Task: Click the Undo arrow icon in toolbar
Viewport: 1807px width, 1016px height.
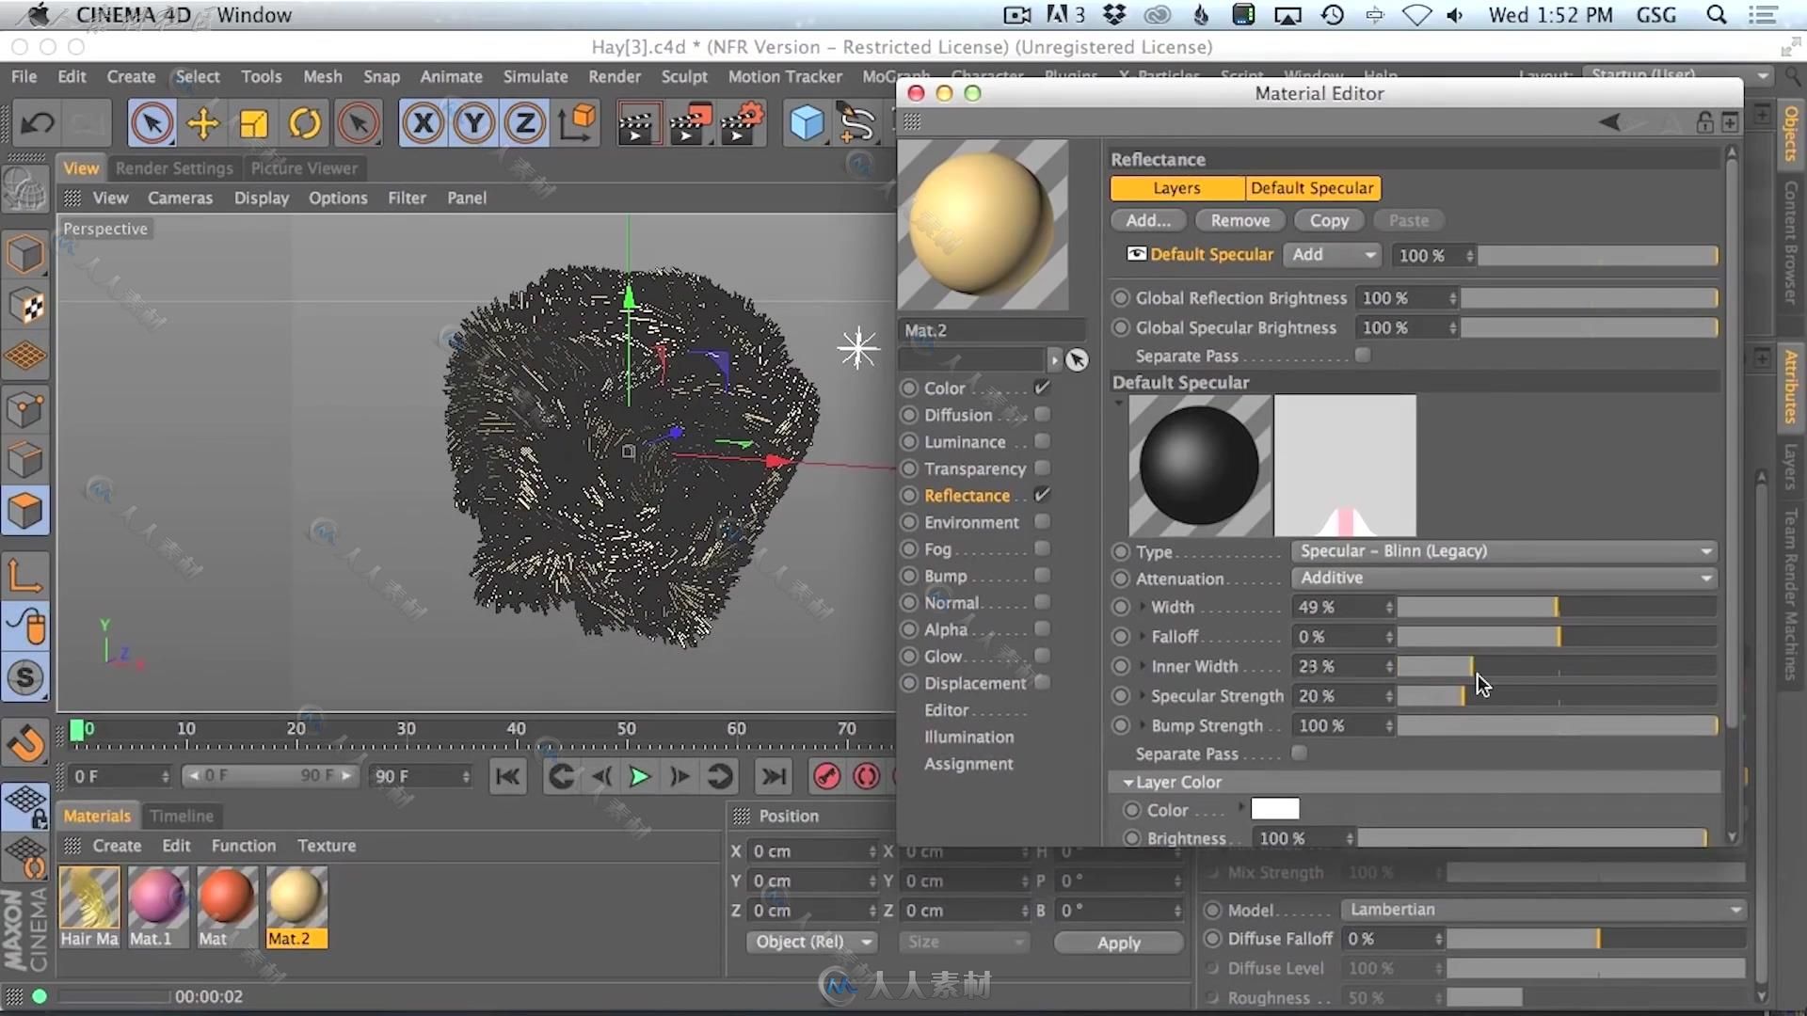Action: click(38, 123)
